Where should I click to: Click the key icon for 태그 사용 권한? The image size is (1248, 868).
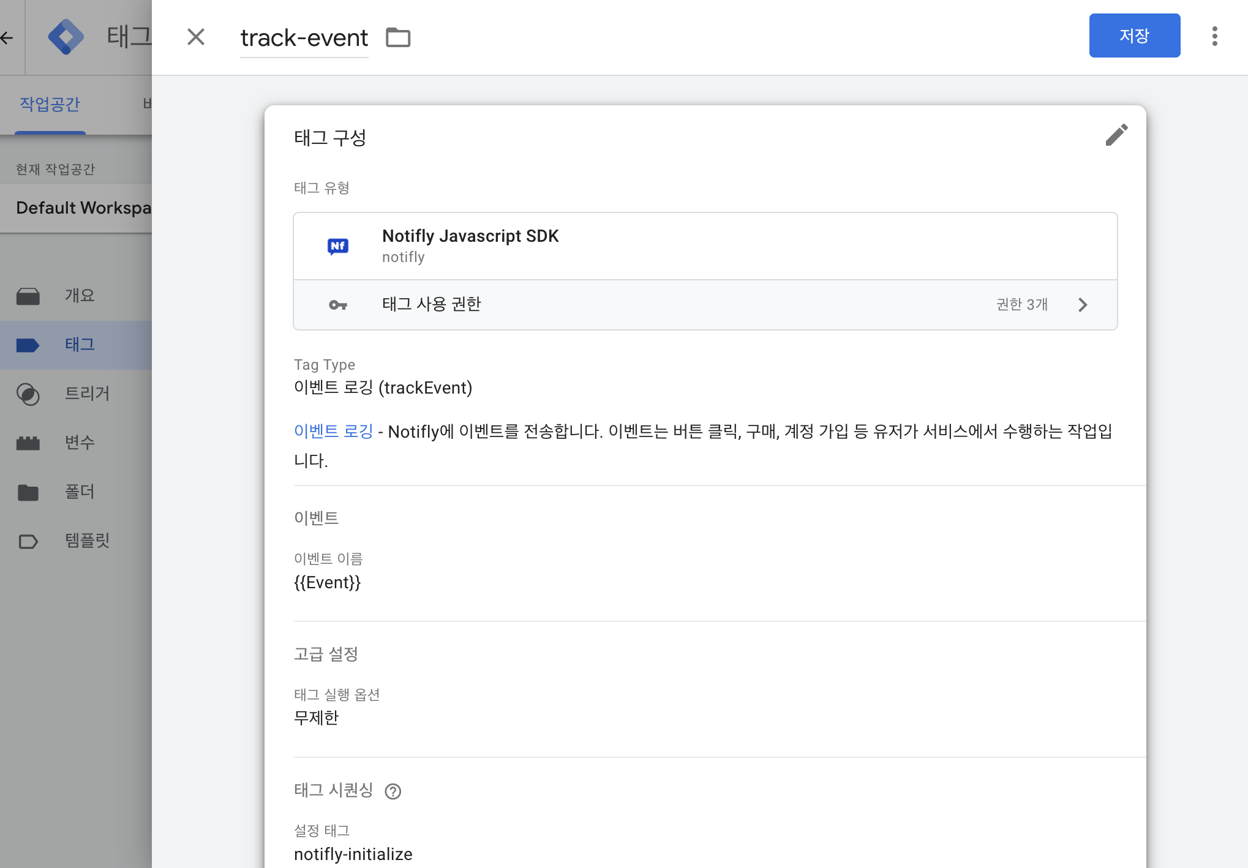[x=338, y=304]
